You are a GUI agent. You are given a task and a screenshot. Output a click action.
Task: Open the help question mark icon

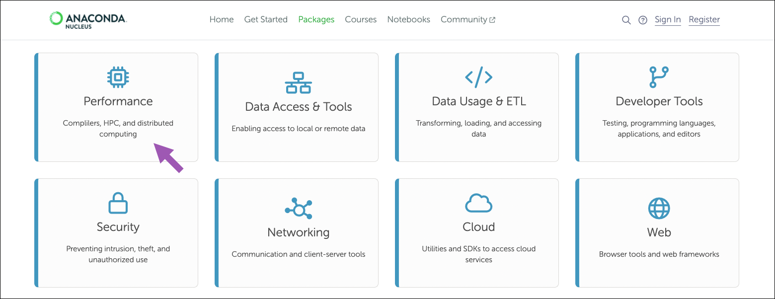click(x=643, y=20)
